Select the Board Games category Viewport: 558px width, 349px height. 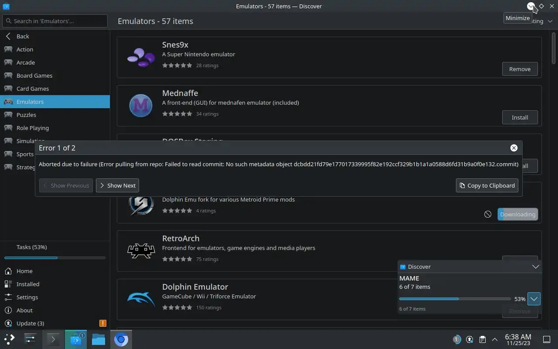click(x=55, y=75)
